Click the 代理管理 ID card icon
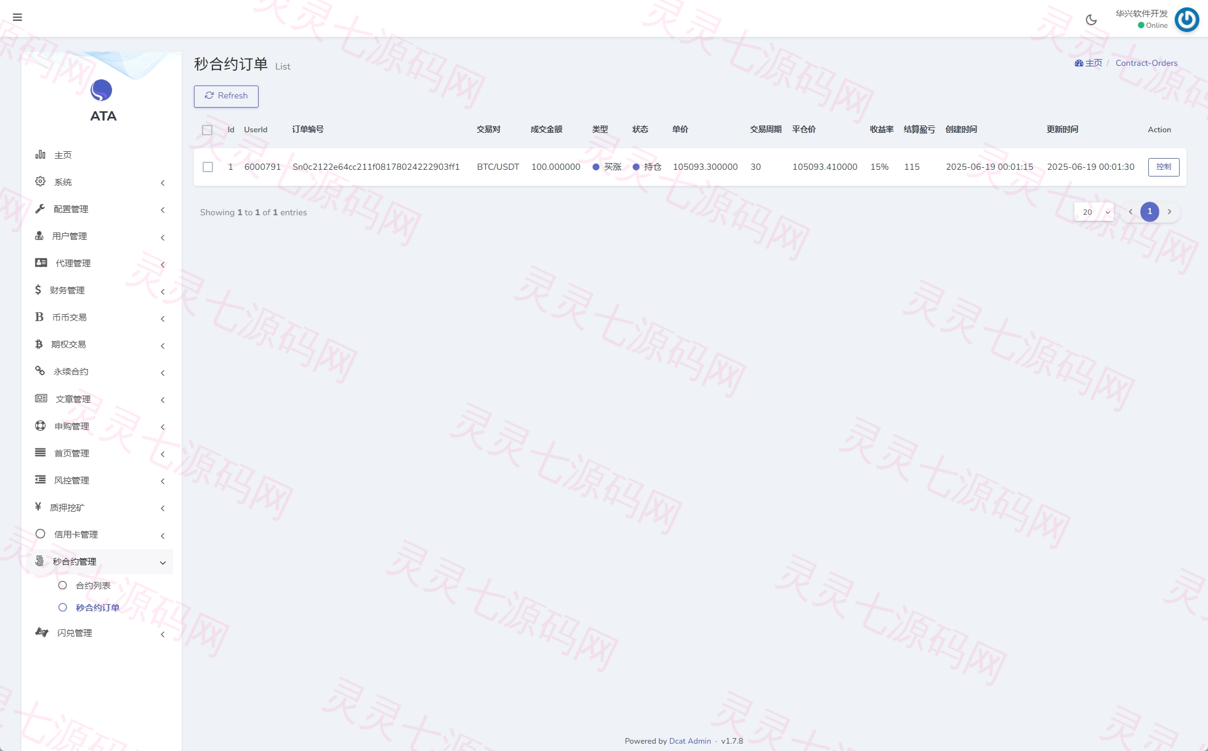 point(41,263)
